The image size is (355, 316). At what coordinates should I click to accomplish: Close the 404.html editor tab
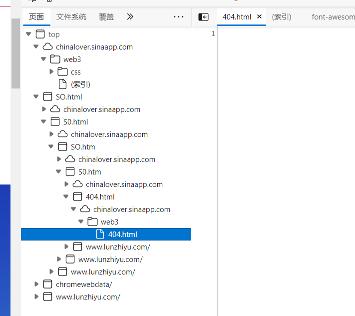[x=260, y=16]
